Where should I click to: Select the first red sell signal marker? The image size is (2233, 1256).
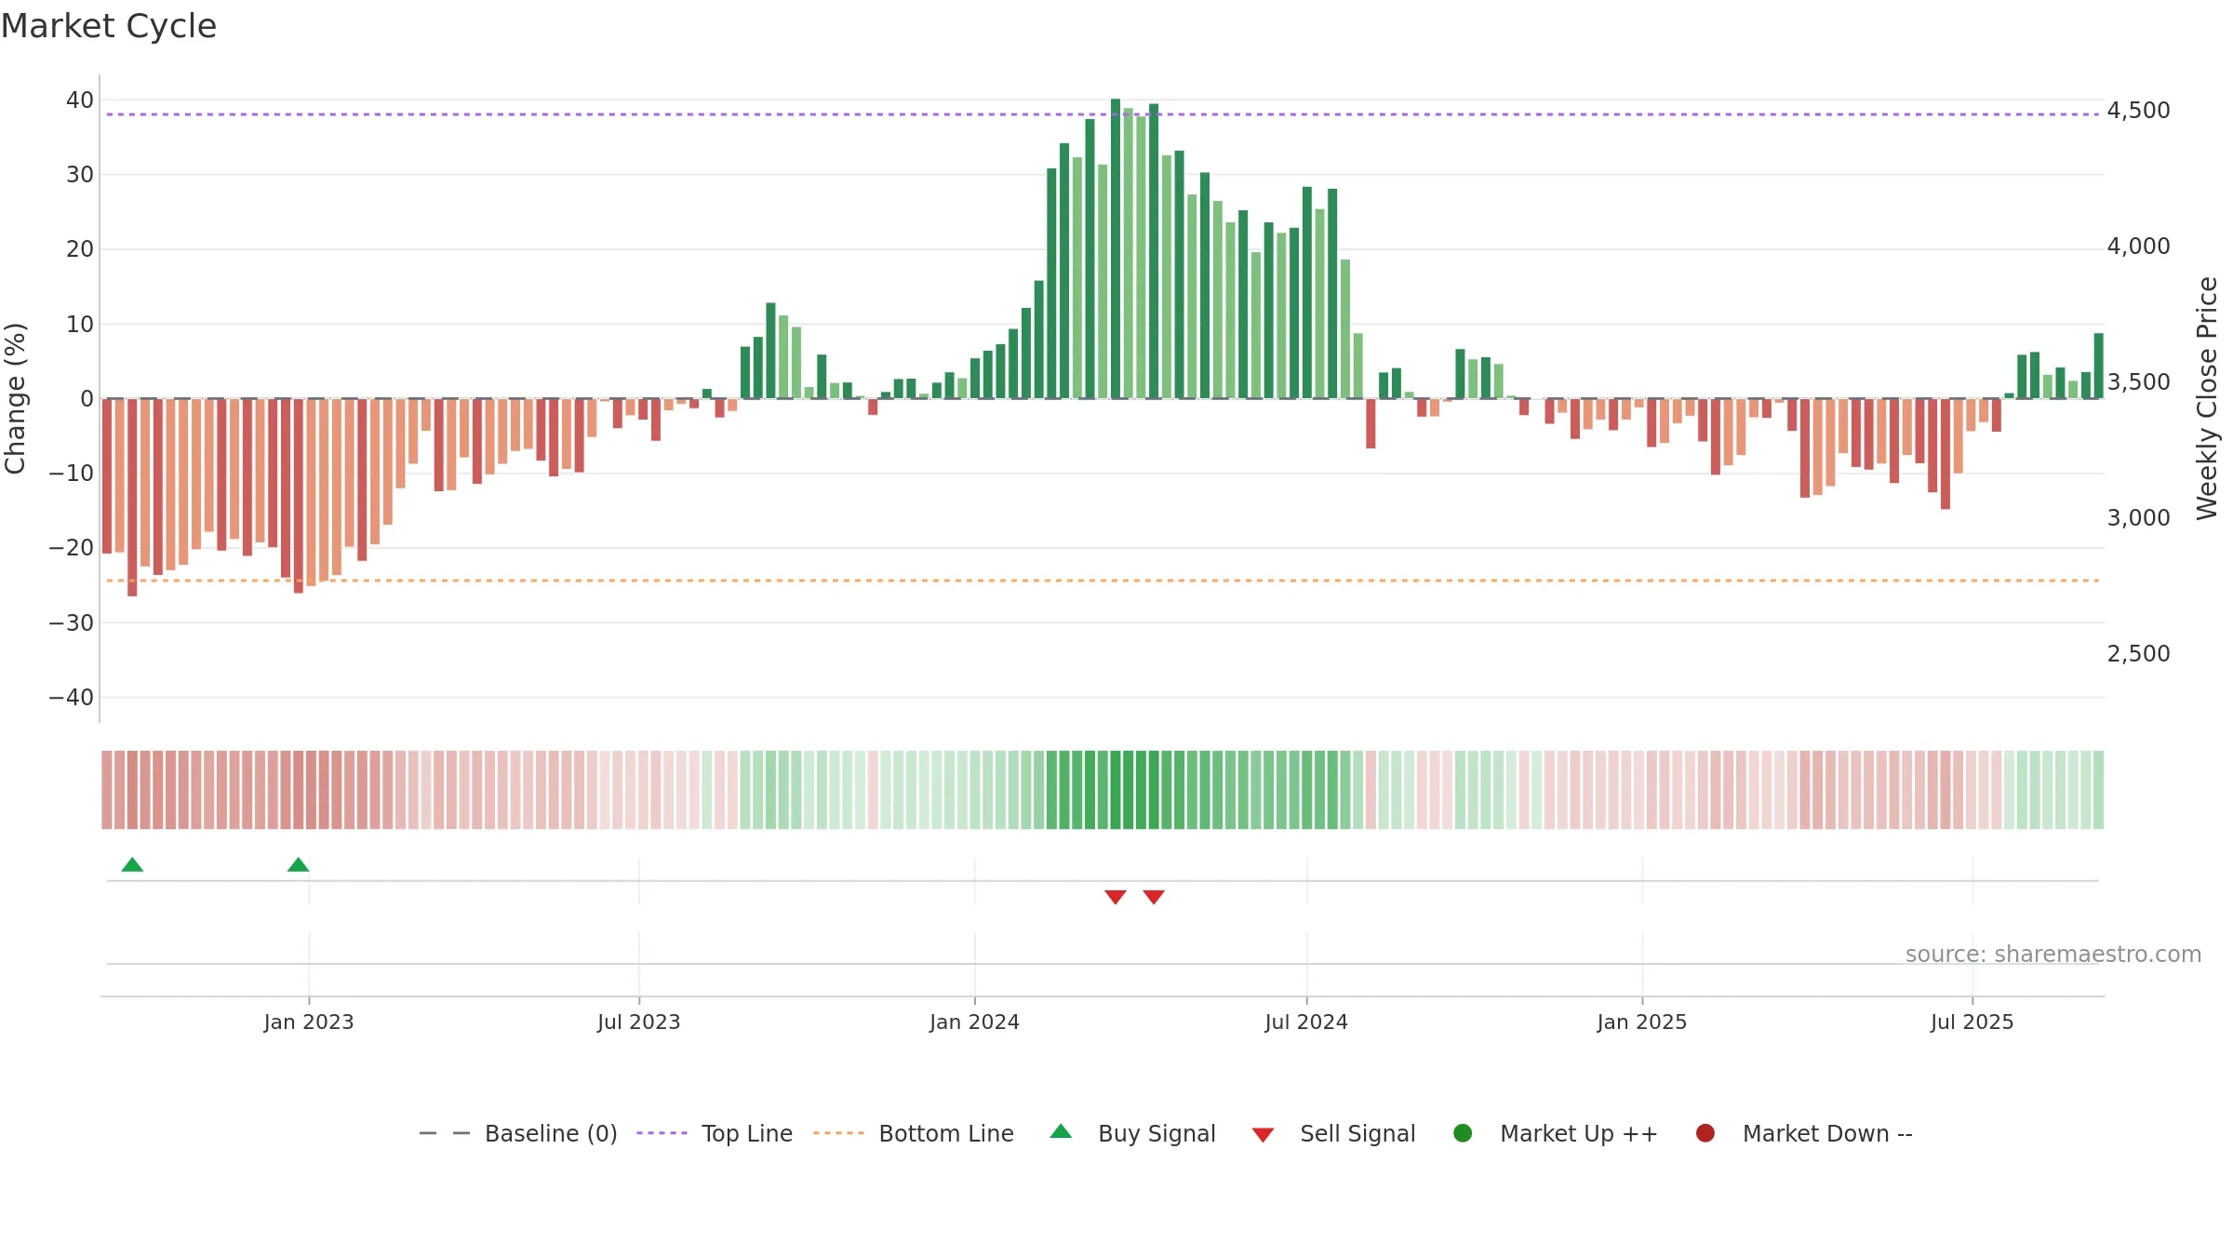1116,897
